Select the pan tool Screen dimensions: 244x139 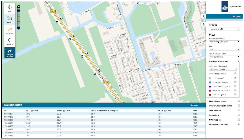(x=10, y=9)
